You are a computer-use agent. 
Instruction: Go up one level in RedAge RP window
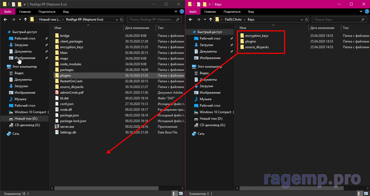pyautogui.click(x=25, y=19)
